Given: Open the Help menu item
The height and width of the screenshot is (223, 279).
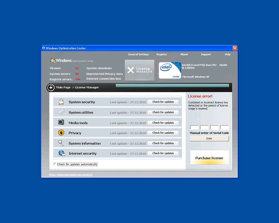Looking at the screenshot, I should 227,54.
